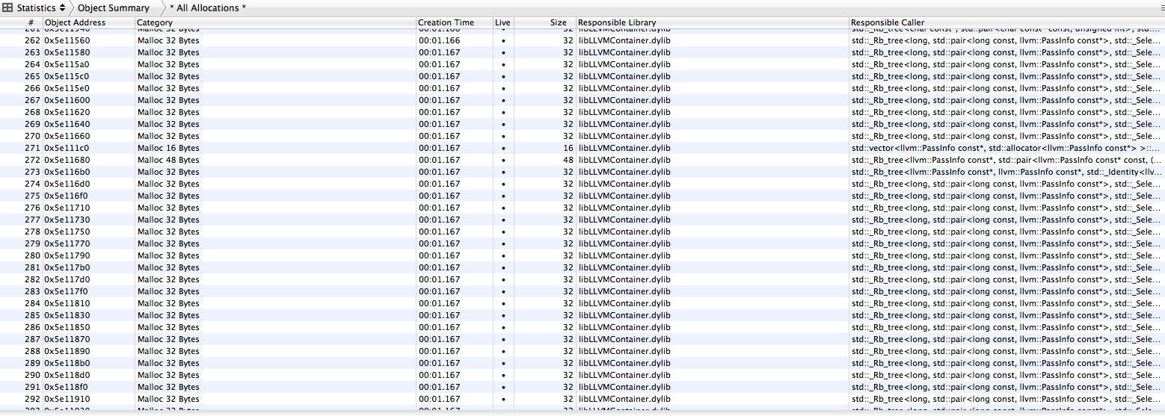Select row with address 0x5e115e0

[x=582, y=88]
